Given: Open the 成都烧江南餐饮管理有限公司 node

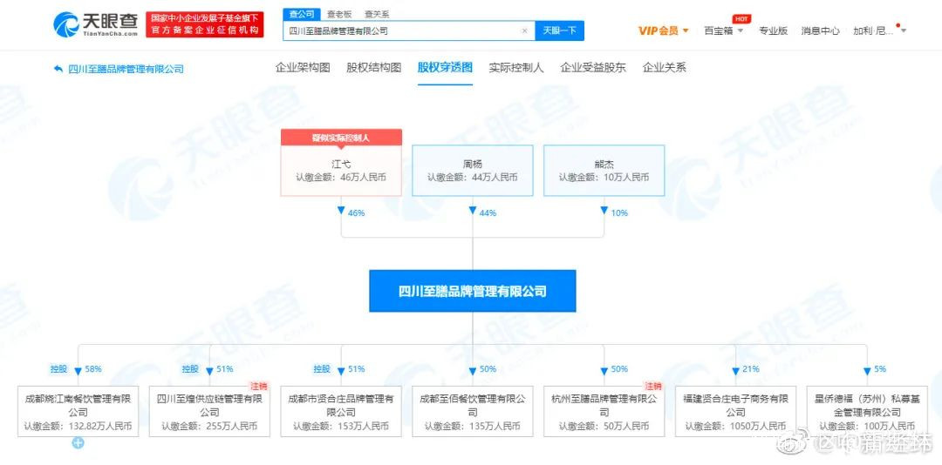Looking at the screenshot, I should pyautogui.click(x=78, y=412).
